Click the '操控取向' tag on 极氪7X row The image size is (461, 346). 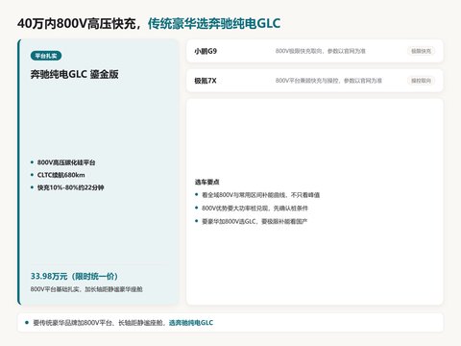pyautogui.click(x=421, y=81)
